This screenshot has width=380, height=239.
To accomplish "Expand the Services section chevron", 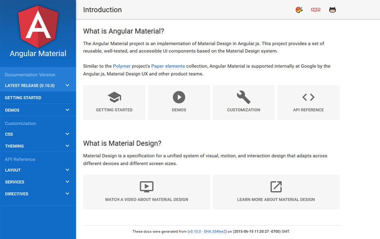I will 67,182.
